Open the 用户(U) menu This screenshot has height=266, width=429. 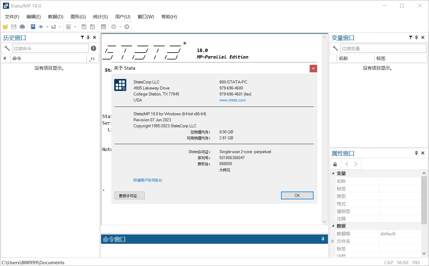coord(123,17)
